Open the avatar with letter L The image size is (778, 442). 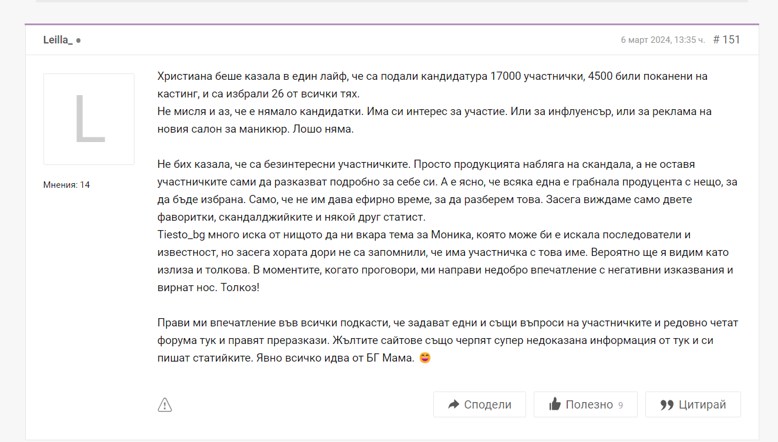click(89, 119)
